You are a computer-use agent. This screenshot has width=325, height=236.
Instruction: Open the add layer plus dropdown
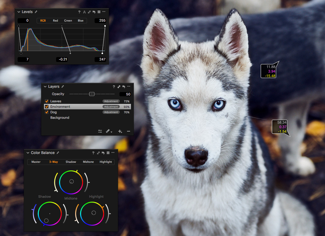[x=120, y=131]
